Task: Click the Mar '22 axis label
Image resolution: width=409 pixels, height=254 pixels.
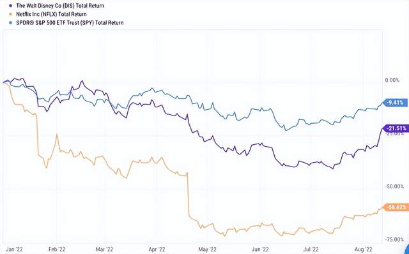Action: pyautogui.click(x=104, y=250)
